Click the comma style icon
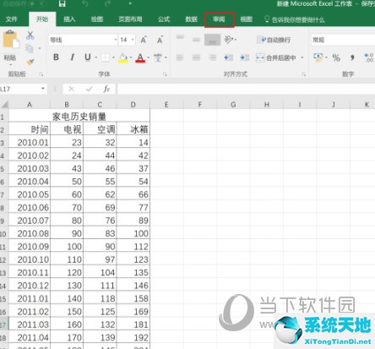The height and width of the screenshot is (349, 375). coord(352,57)
